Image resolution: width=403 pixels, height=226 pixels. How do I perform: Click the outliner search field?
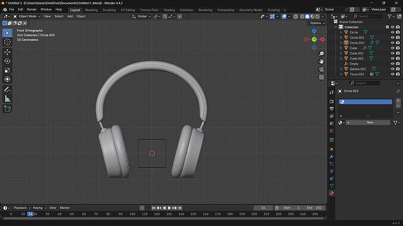point(368,17)
